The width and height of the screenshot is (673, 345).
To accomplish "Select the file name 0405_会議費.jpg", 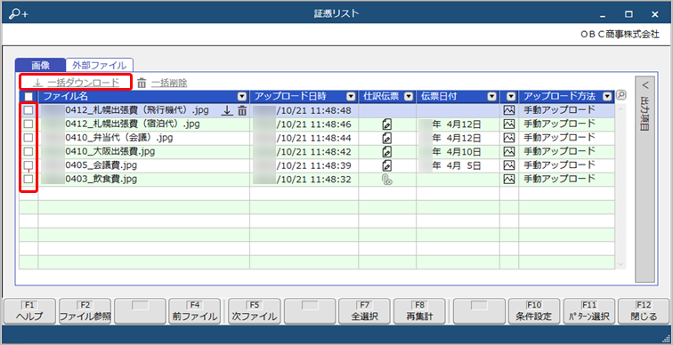I will click(101, 165).
